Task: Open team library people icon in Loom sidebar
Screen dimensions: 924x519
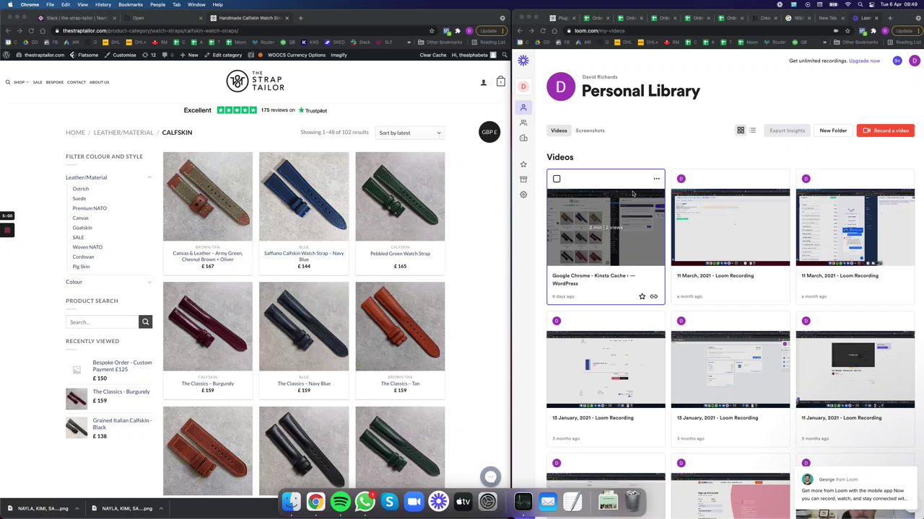Action: (523, 123)
